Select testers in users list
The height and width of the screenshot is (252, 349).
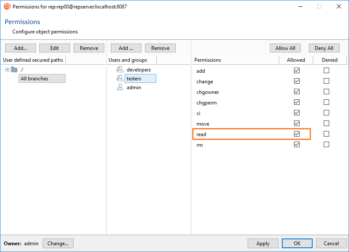pos(140,78)
